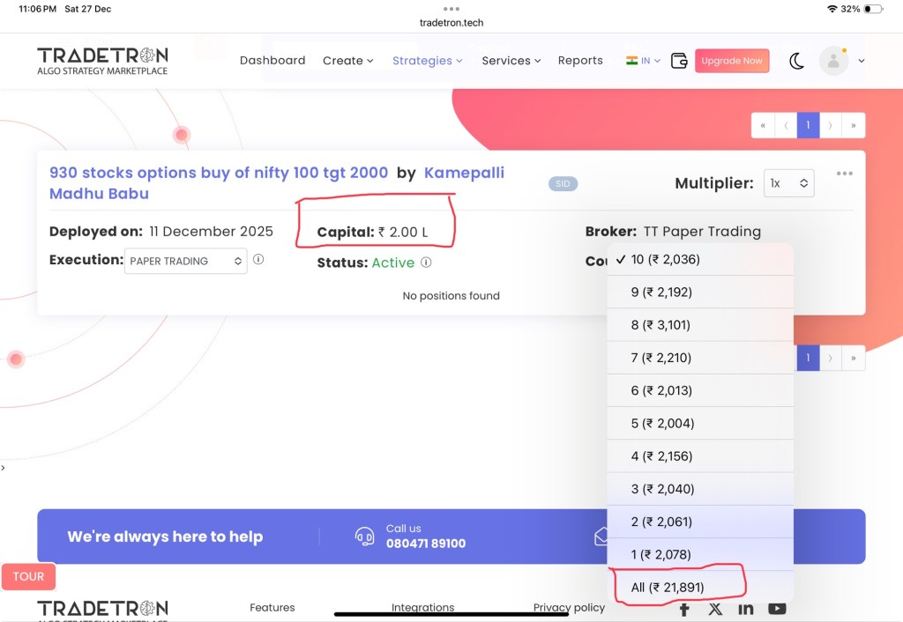Open the Dashboard menu item
This screenshot has width=903, height=622.
(x=272, y=61)
